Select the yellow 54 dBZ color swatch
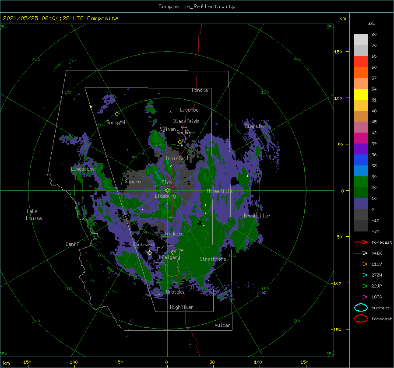Image resolution: width=394 pixels, height=368 pixels. tap(361, 94)
